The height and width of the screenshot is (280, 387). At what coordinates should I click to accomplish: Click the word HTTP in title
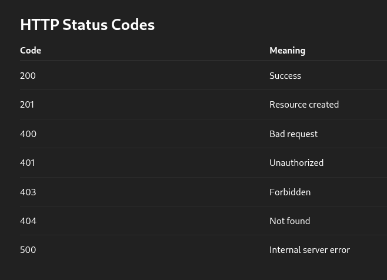[40, 25]
